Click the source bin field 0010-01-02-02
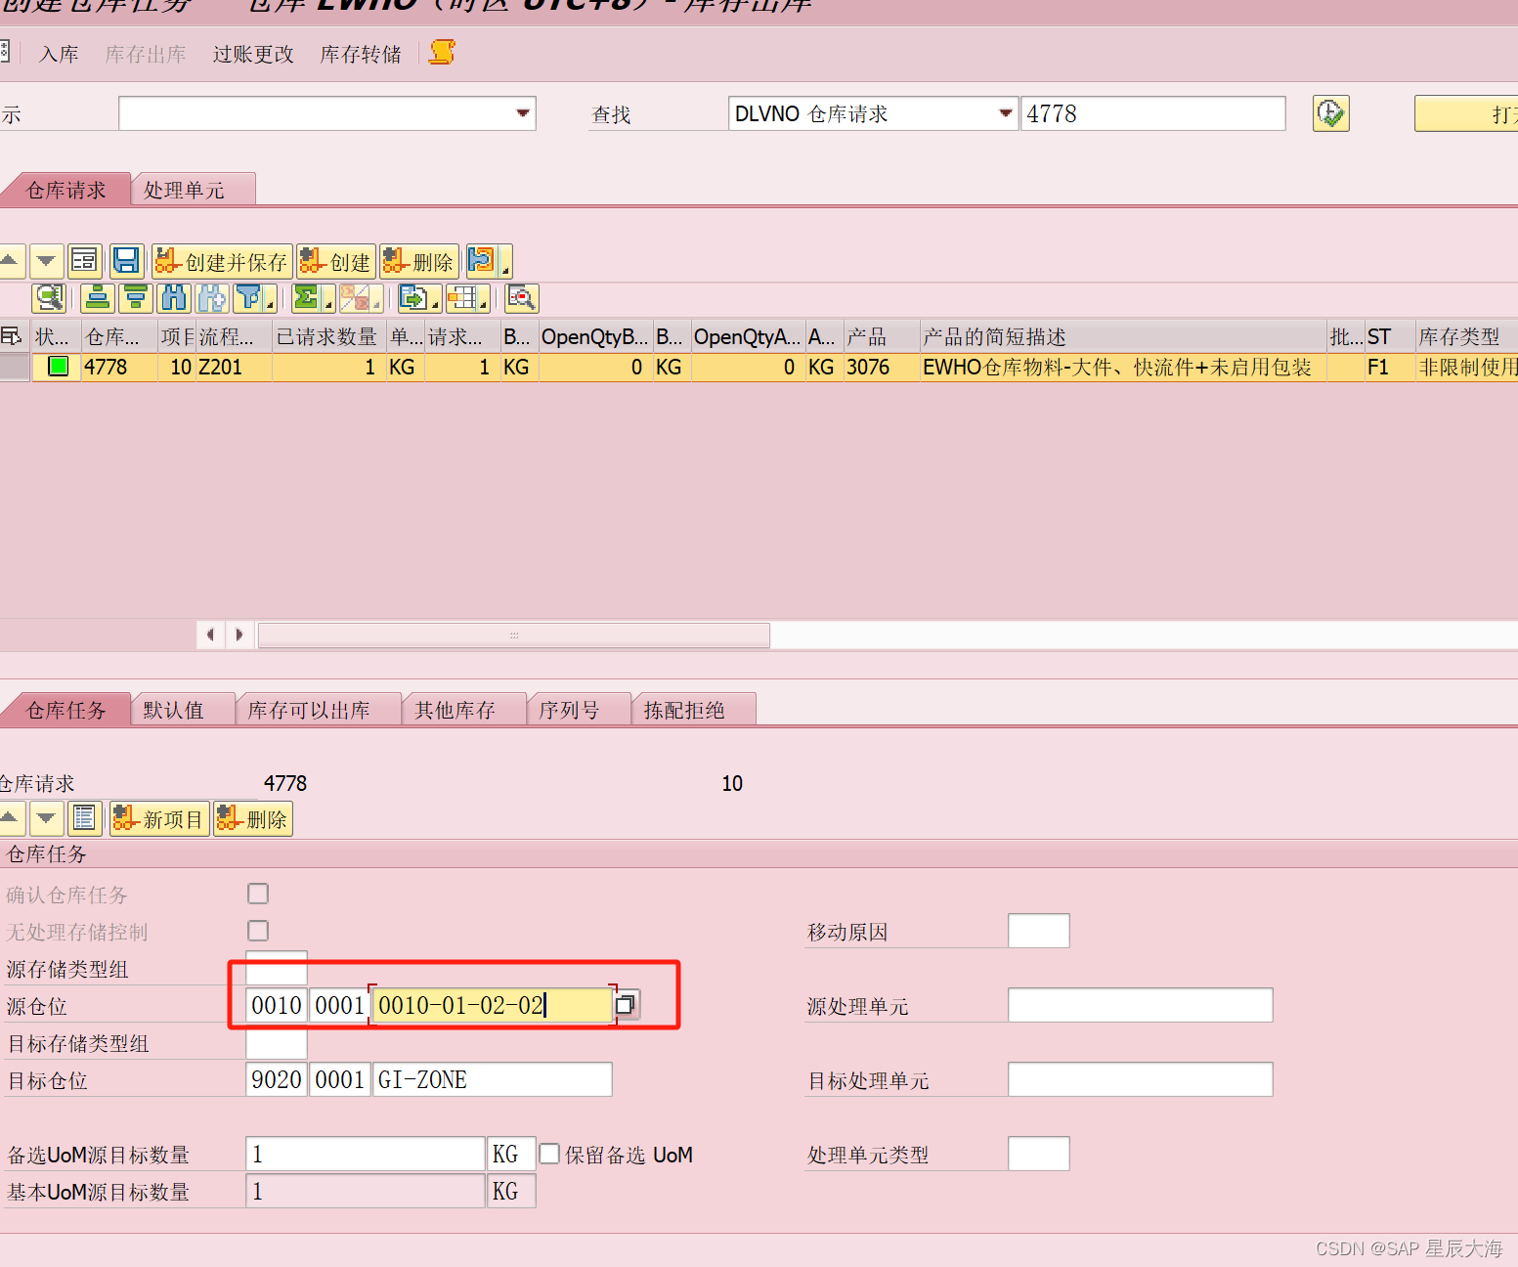Viewport: 1518px width, 1267px height. 493,1005
